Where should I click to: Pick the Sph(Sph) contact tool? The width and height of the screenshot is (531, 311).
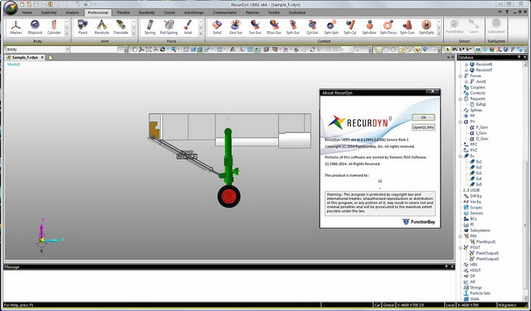[x=426, y=28]
